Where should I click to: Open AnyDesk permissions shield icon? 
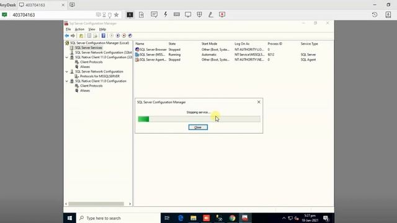coord(200,14)
